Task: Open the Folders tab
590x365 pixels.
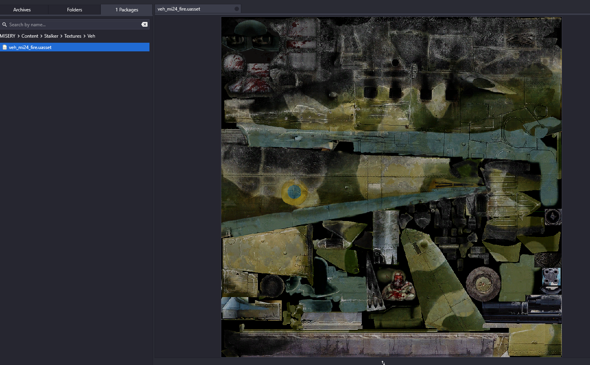Action: (x=75, y=10)
